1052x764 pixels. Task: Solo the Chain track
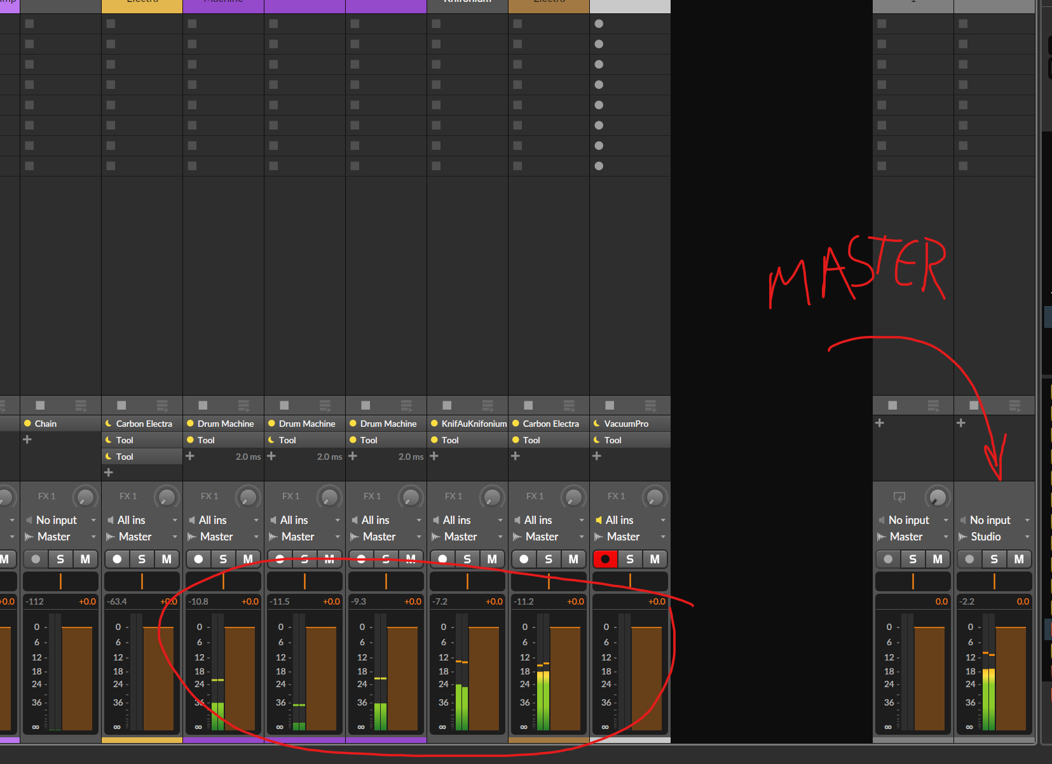[x=60, y=559]
